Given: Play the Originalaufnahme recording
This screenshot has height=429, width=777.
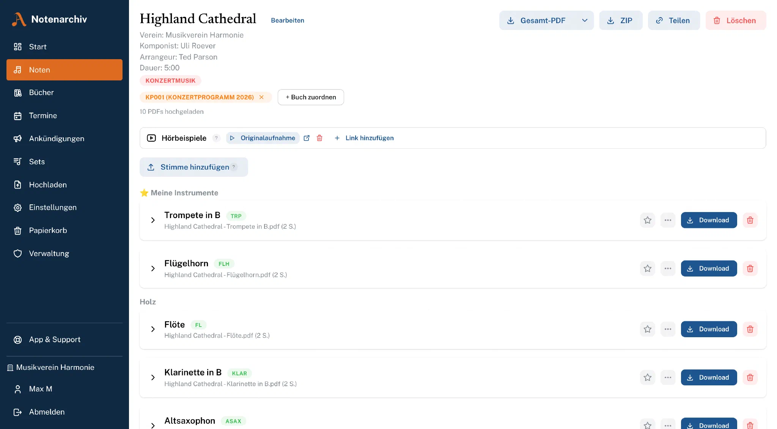Looking at the screenshot, I should click(263, 138).
